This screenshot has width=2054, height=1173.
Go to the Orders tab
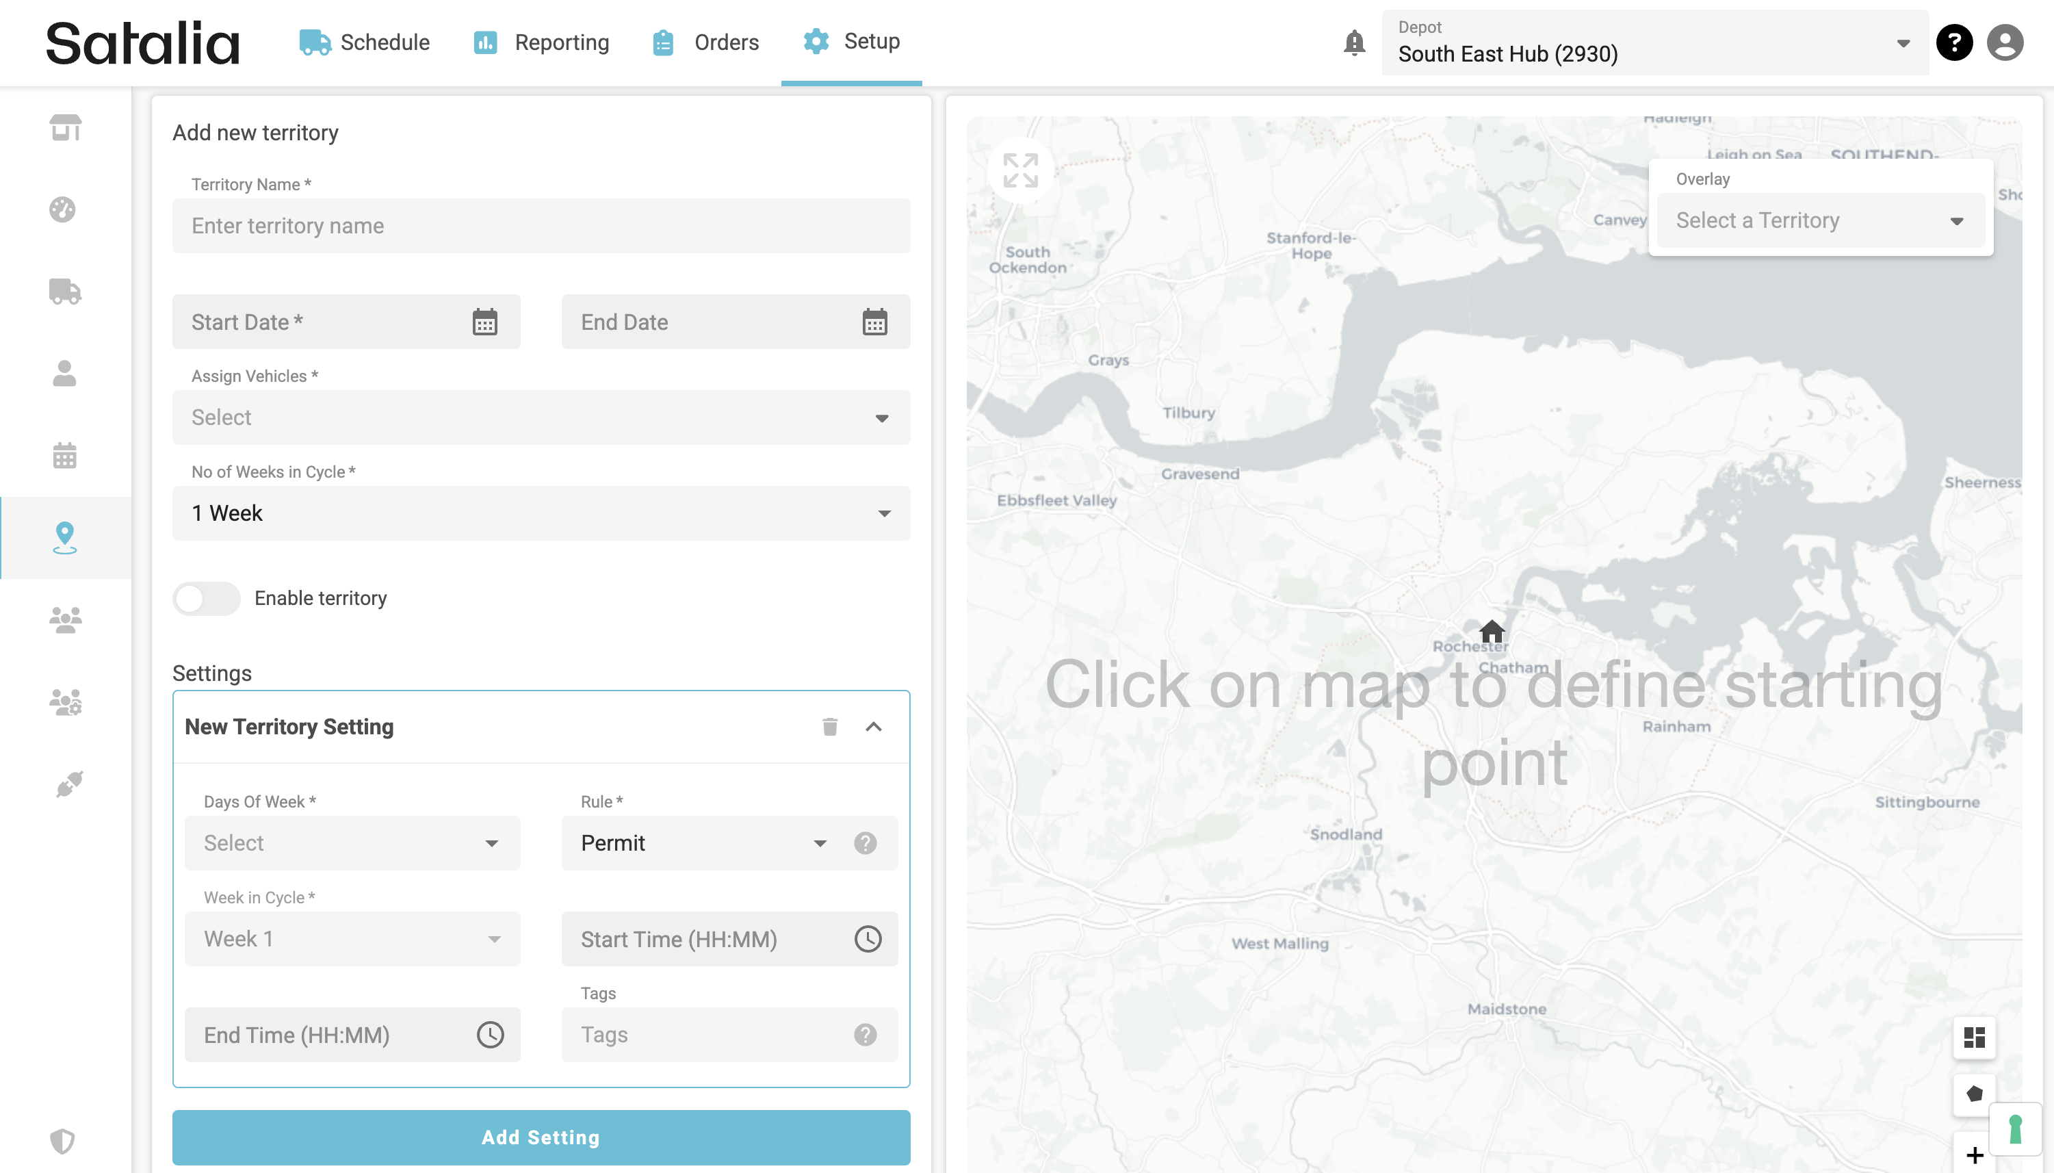pos(705,42)
